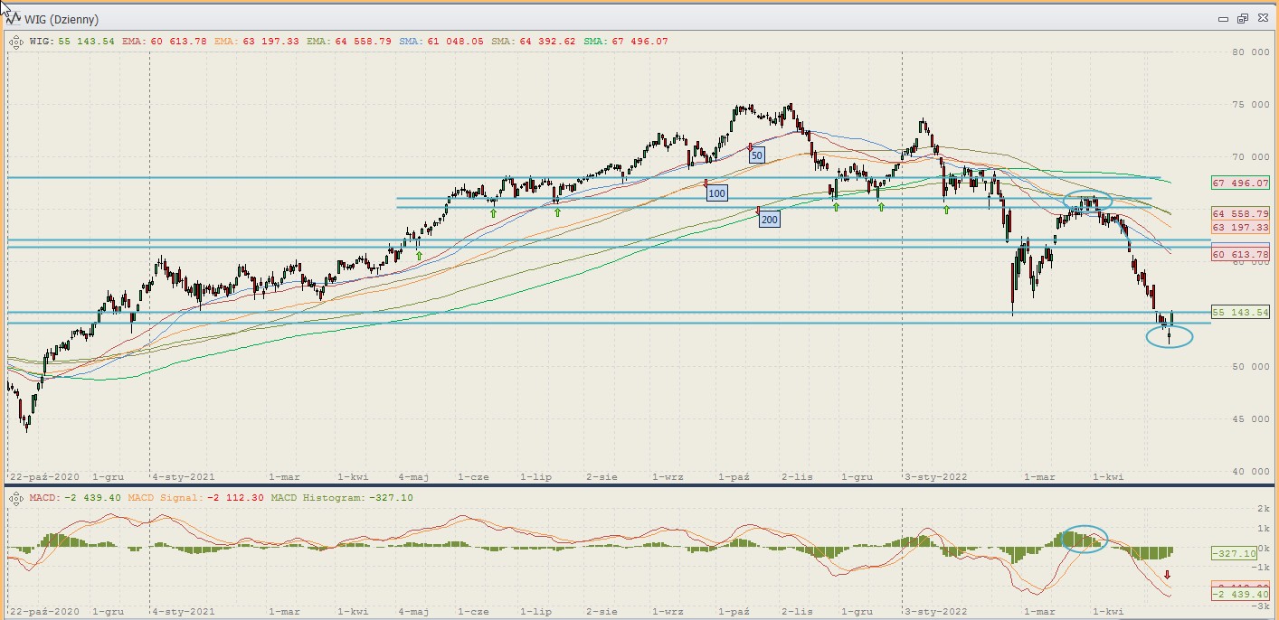Select the moving average marker labeled 200

pos(770,220)
